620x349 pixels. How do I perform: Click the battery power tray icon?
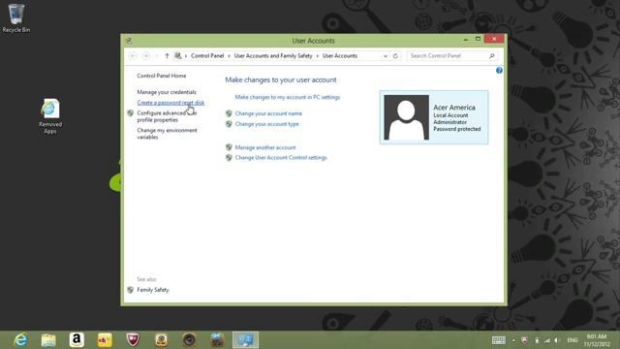pyautogui.click(x=537, y=340)
